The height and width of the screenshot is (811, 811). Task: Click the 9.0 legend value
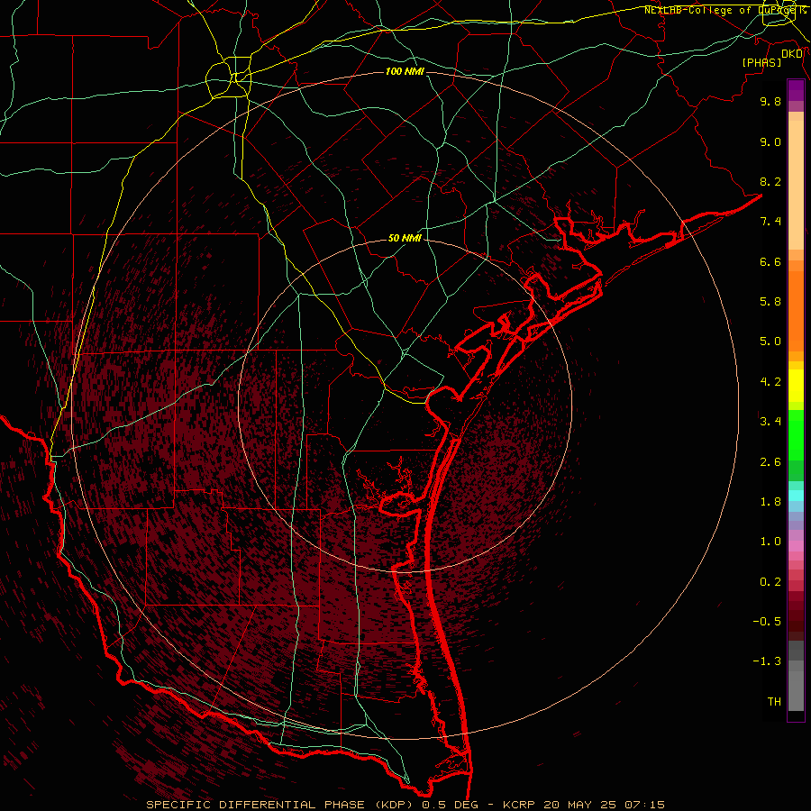pyautogui.click(x=770, y=141)
